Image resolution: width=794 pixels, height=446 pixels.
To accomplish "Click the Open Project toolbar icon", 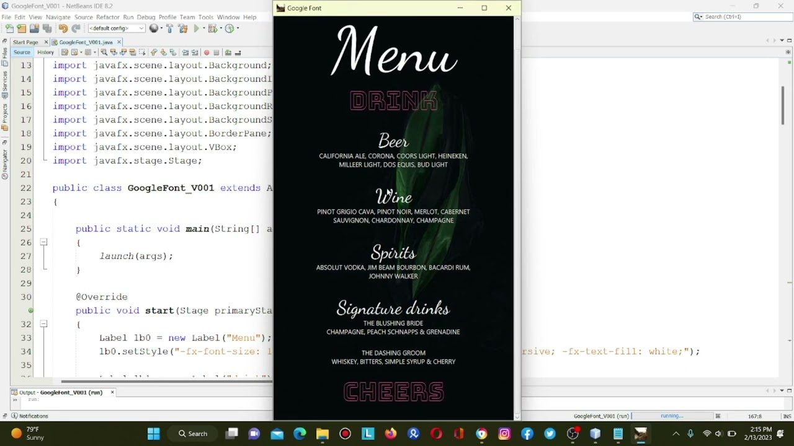I will pos(34,28).
